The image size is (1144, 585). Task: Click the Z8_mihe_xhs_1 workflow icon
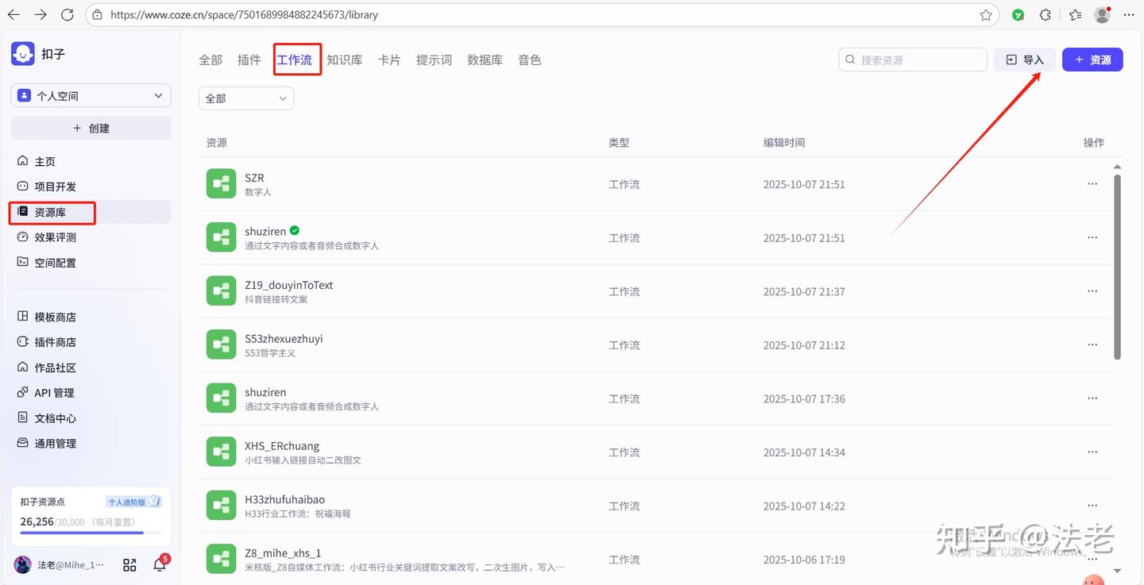pyautogui.click(x=221, y=559)
